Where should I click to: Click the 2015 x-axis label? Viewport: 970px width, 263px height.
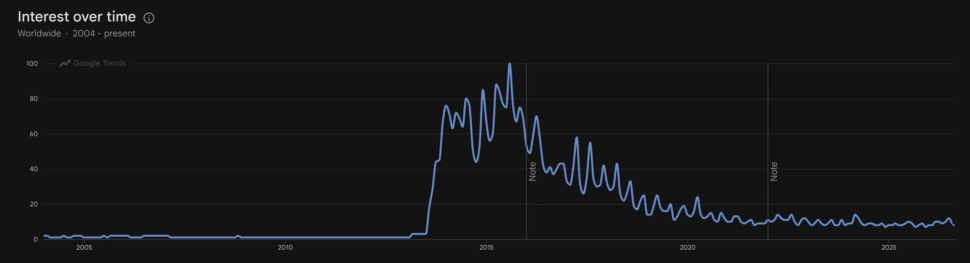click(x=487, y=247)
